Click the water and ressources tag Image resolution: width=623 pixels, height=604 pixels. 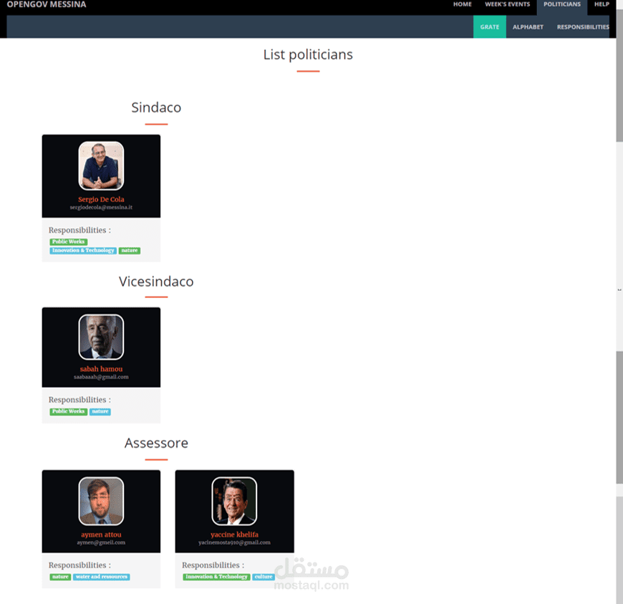(101, 577)
